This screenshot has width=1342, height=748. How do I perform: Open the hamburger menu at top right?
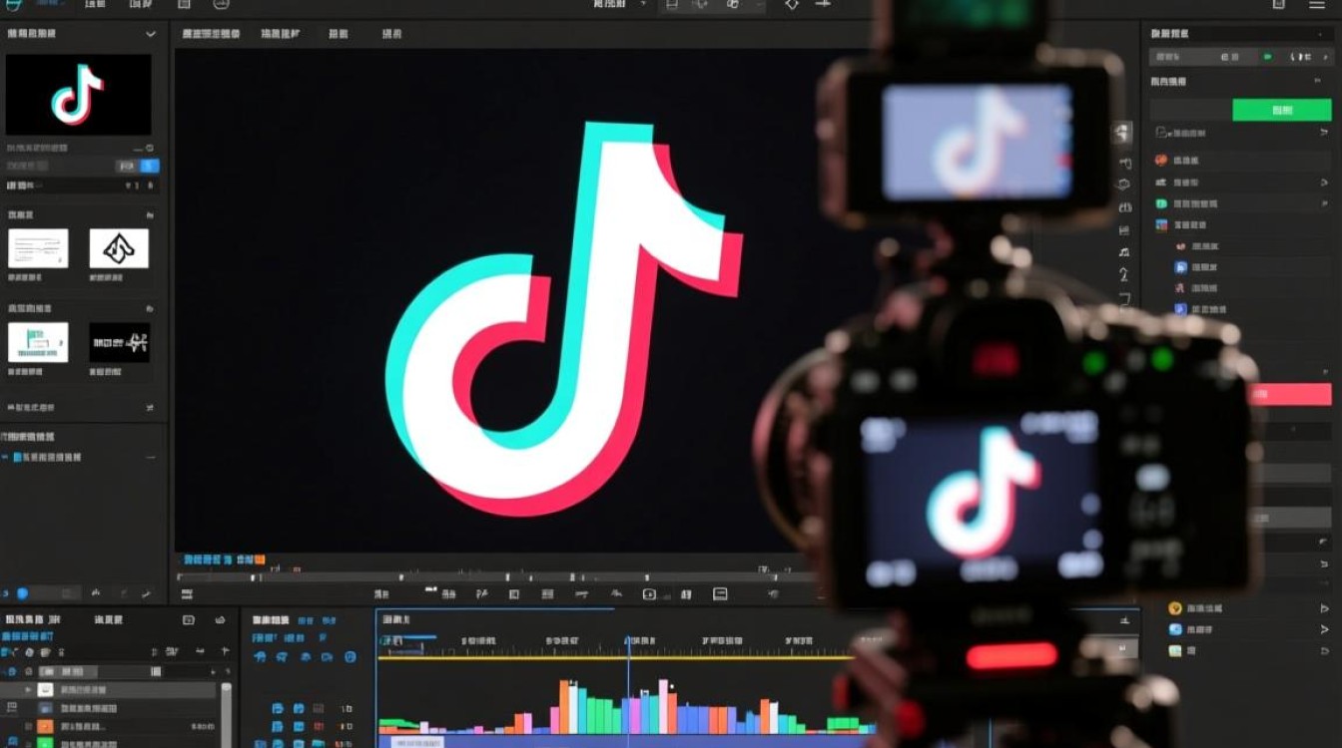point(1317,5)
